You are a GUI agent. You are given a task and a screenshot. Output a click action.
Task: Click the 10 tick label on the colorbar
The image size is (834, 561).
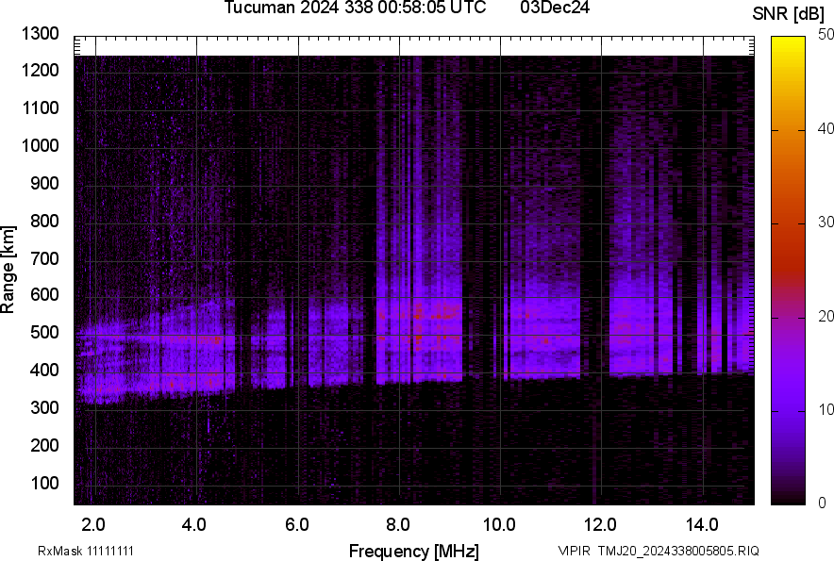(x=826, y=410)
